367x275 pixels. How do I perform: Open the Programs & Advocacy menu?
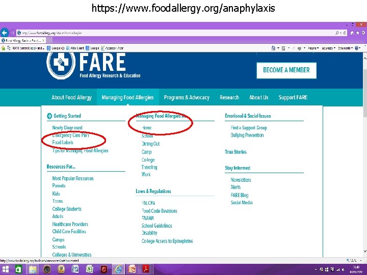click(x=187, y=97)
